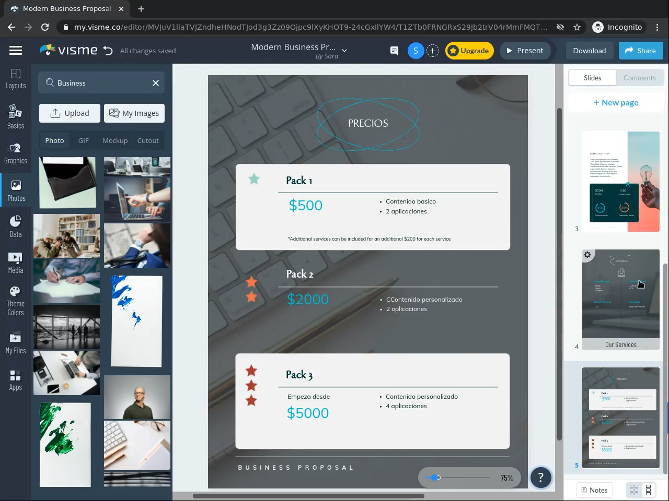Screen dimensions: 669x501
Task: Select the Mockup tab
Action: tap(115, 141)
